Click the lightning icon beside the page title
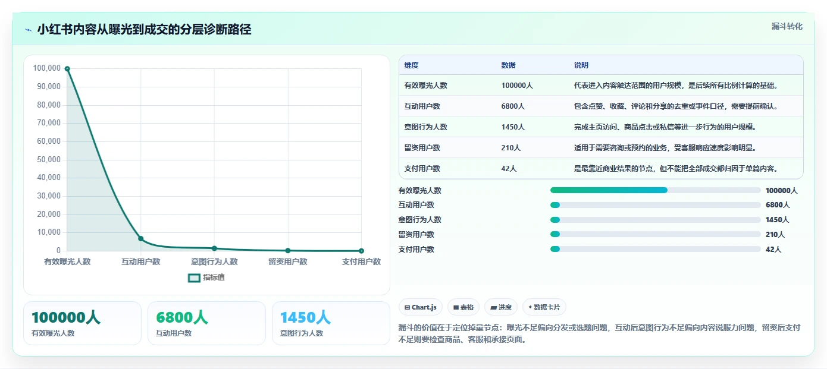827x369 pixels. pos(28,30)
